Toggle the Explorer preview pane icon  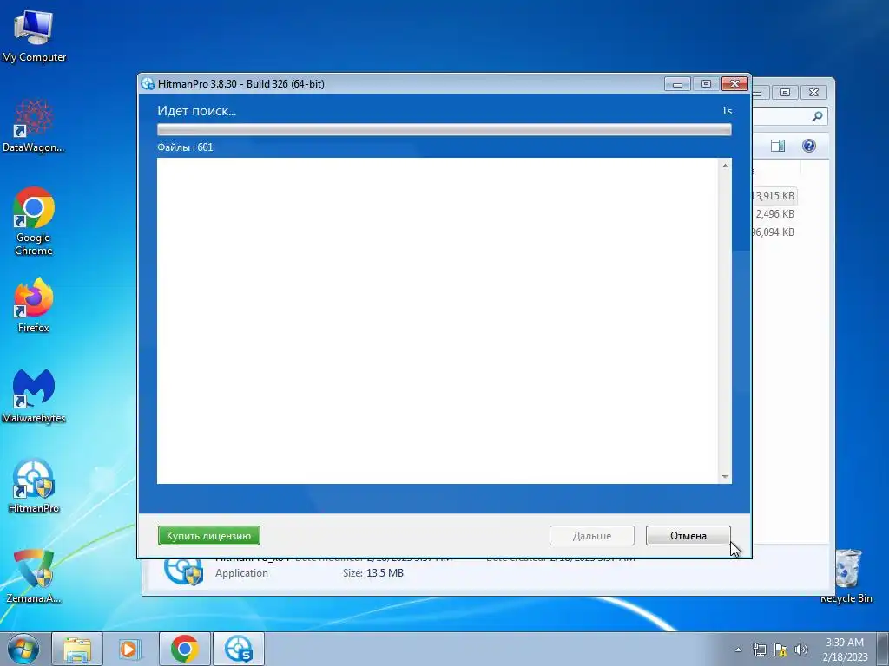coord(778,146)
